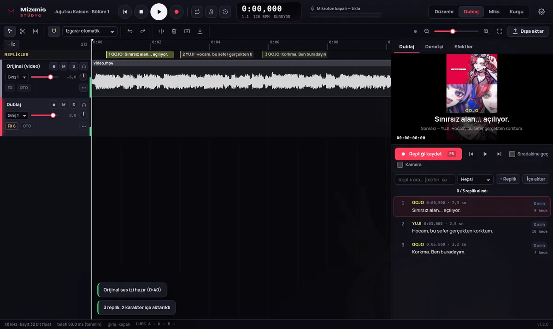The height and width of the screenshot is (329, 553).
Task: Zoom out the timeline
Action: click(x=427, y=31)
